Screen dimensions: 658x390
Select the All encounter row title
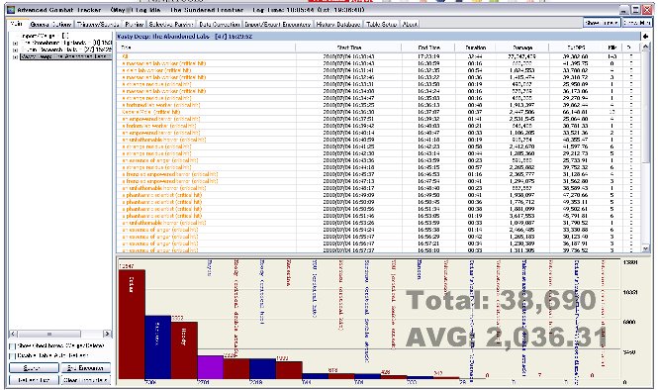125,56
